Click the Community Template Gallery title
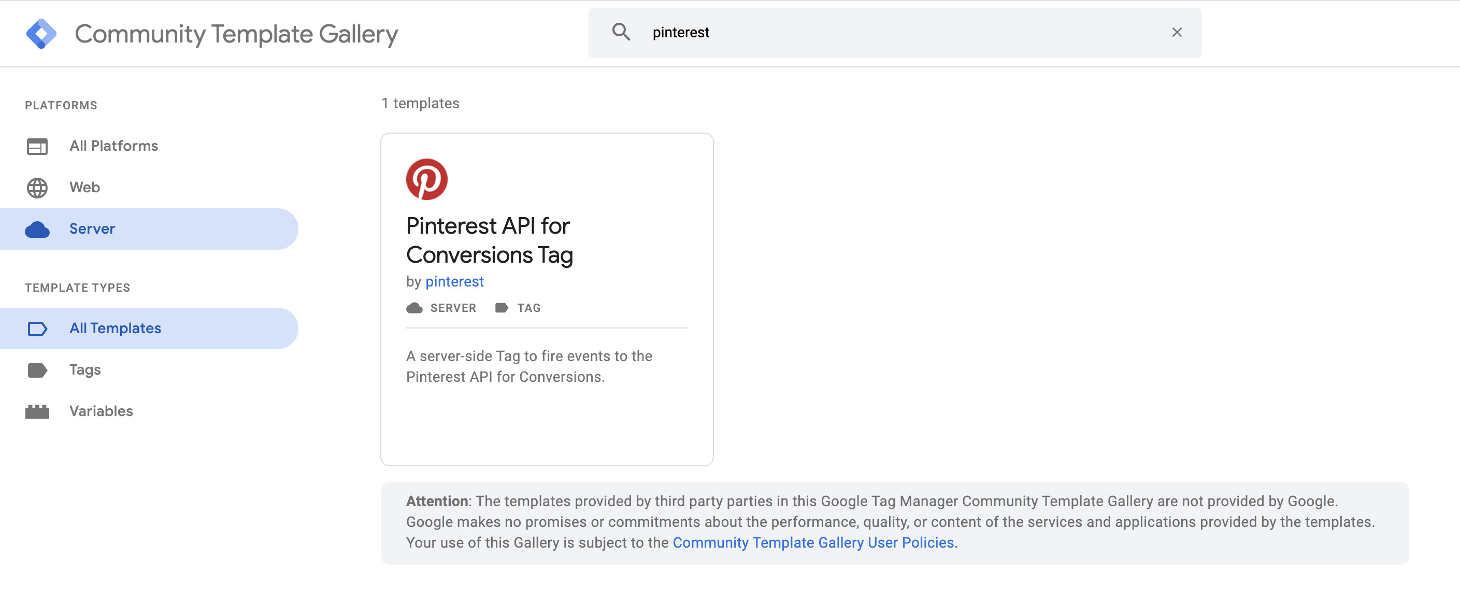This screenshot has width=1460, height=601. (x=236, y=34)
